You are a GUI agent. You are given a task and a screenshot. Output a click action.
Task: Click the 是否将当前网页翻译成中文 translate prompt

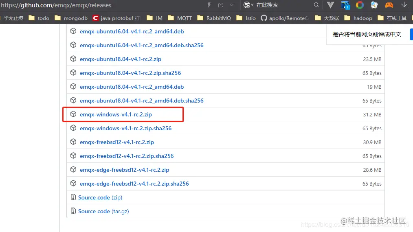tap(367, 34)
